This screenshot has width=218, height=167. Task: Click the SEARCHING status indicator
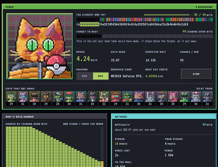tap(204, 7)
